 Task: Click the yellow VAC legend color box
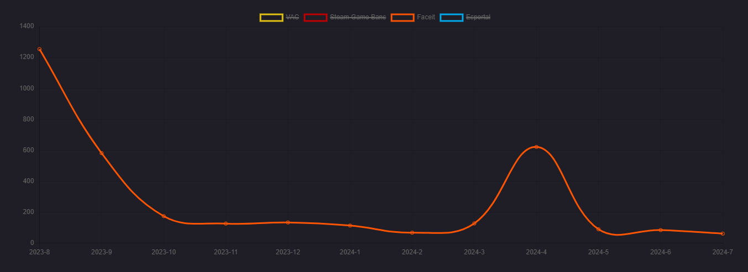click(271, 17)
